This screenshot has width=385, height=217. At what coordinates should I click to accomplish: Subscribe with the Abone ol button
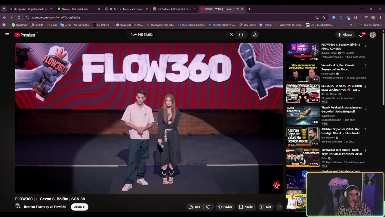[x=80, y=207]
